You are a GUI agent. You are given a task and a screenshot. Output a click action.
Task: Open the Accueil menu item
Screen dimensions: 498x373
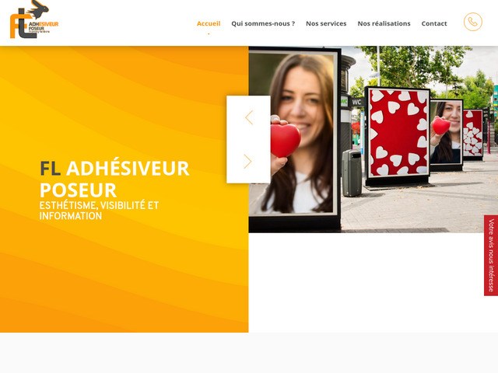(209, 23)
